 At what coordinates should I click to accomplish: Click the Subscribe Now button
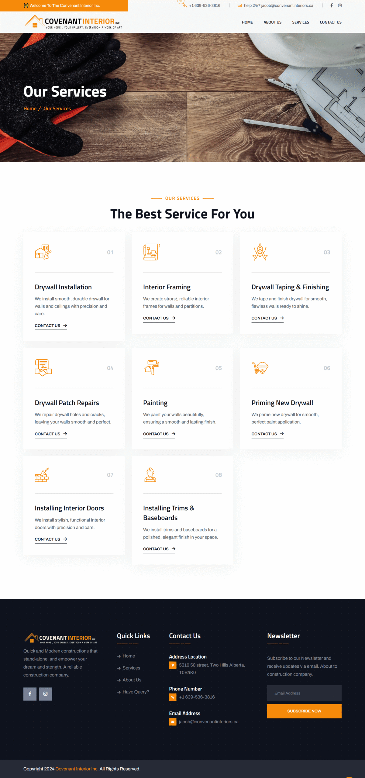[x=304, y=711]
